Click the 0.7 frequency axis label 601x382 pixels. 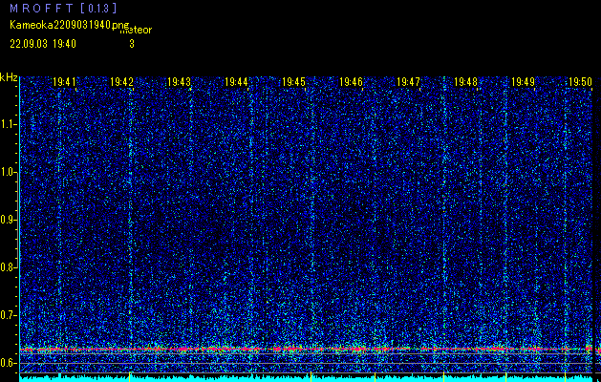coord(9,315)
